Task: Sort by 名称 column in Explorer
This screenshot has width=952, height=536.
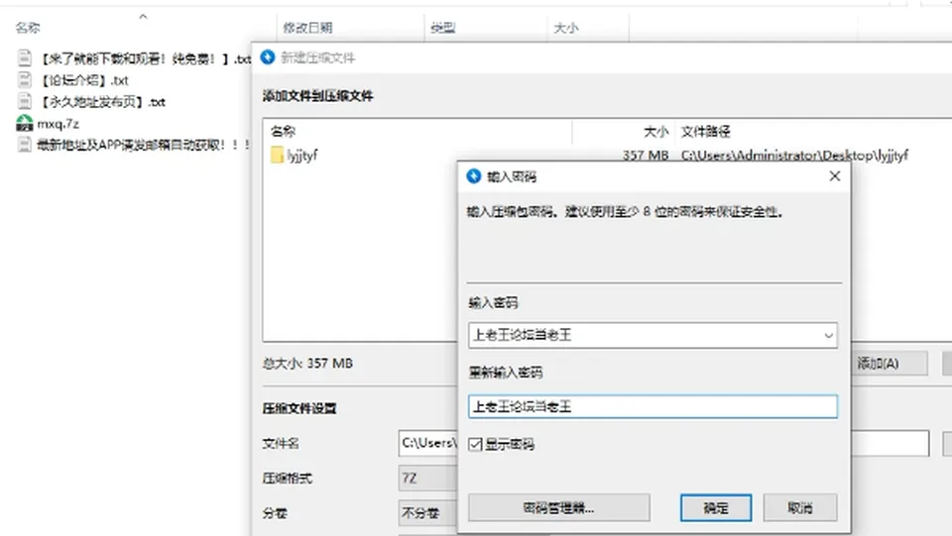Action: (x=28, y=28)
